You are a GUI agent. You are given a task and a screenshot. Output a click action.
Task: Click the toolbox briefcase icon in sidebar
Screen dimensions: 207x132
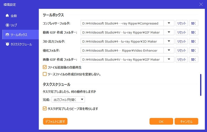coord(7,35)
